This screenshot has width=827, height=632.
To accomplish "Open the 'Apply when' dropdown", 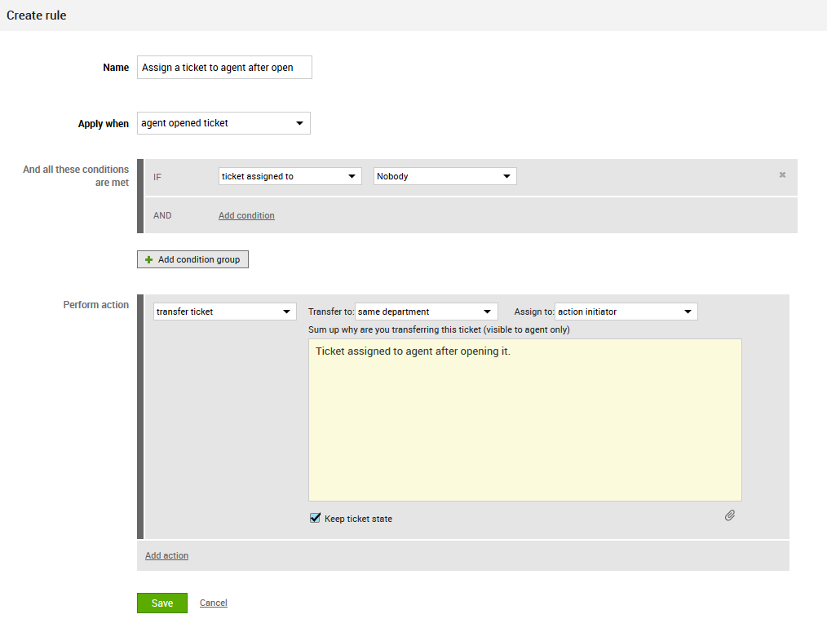I will point(223,123).
